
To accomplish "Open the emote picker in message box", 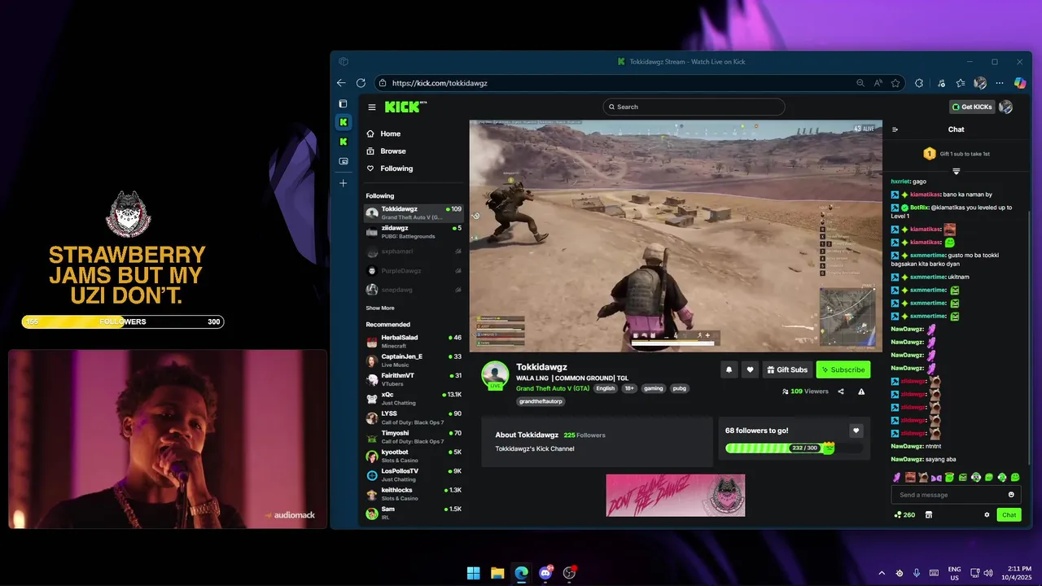I will pyautogui.click(x=1011, y=495).
